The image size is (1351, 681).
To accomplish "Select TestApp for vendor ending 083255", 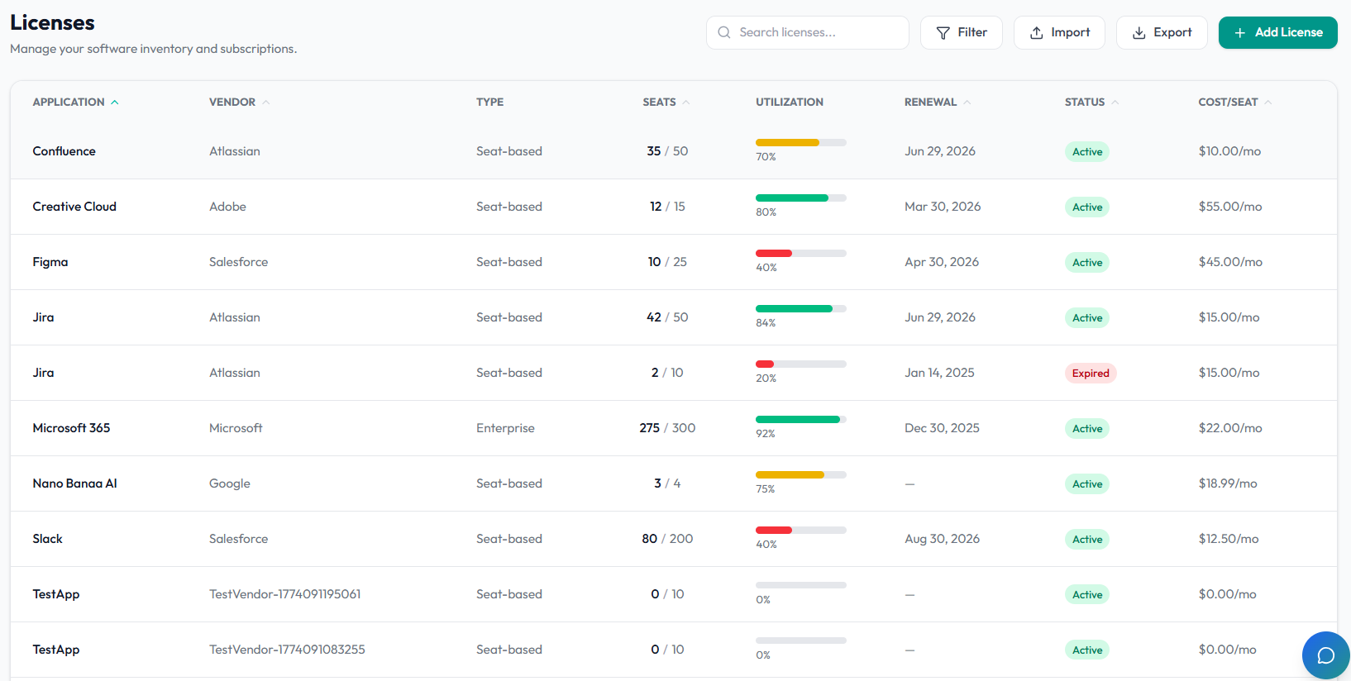I will coord(56,650).
